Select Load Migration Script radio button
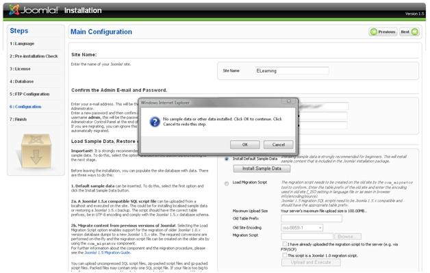This screenshot has height=273, width=430. [x=227, y=183]
